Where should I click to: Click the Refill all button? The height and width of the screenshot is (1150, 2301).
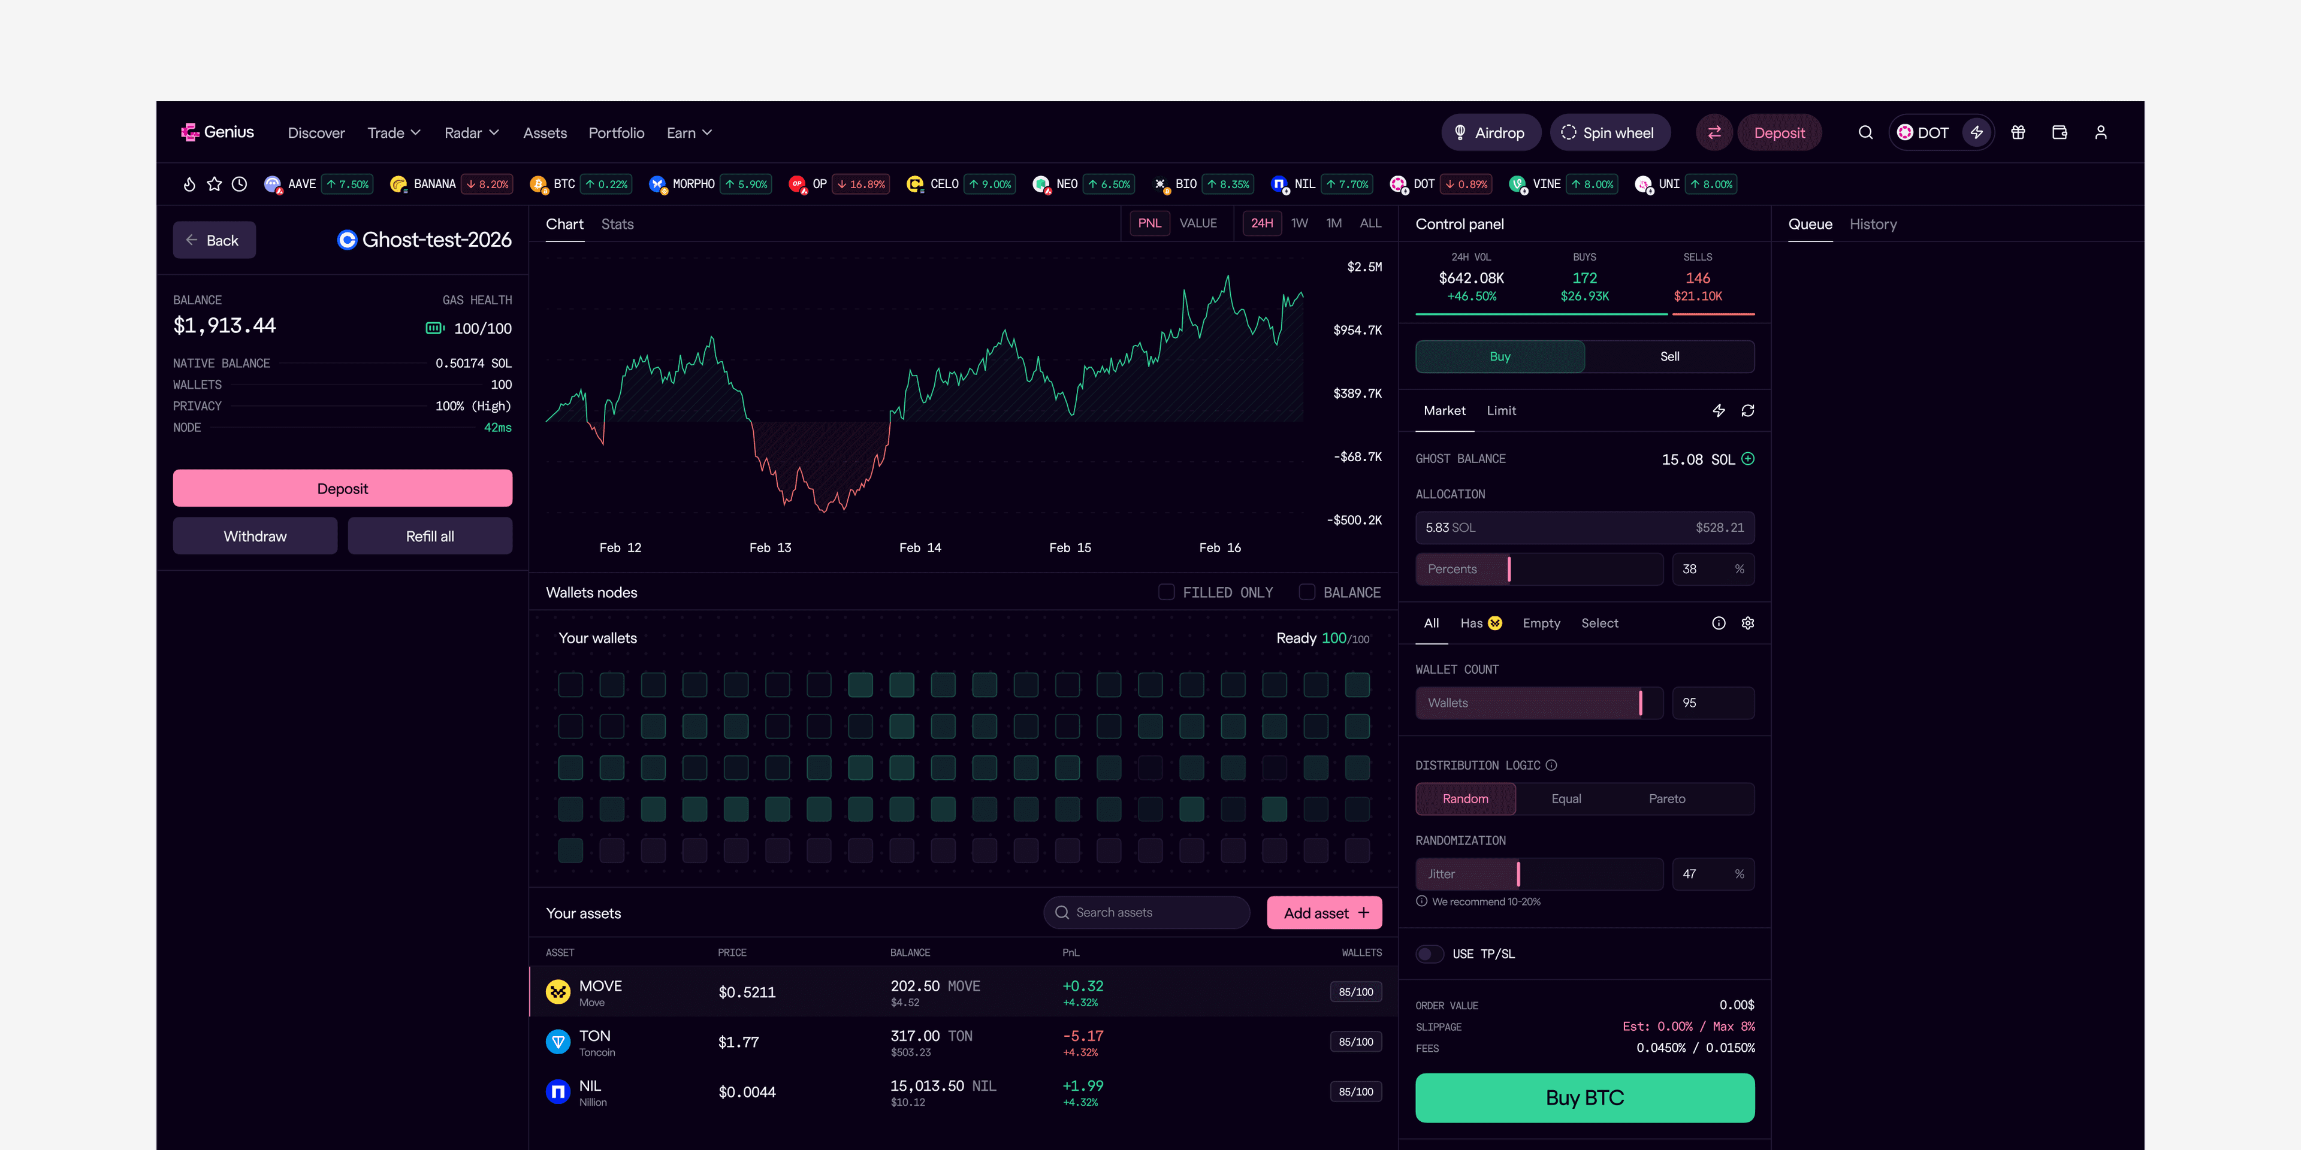[430, 535]
